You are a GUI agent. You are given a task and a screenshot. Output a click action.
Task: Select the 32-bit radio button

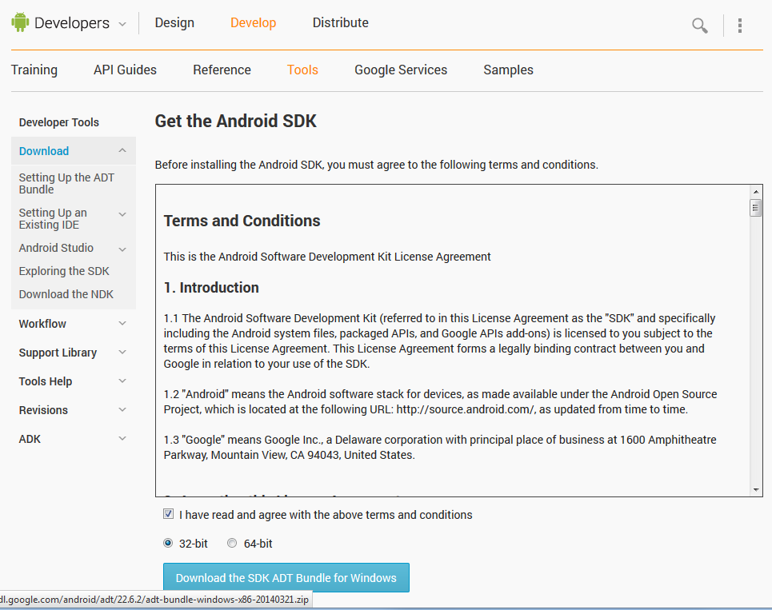(168, 543)
